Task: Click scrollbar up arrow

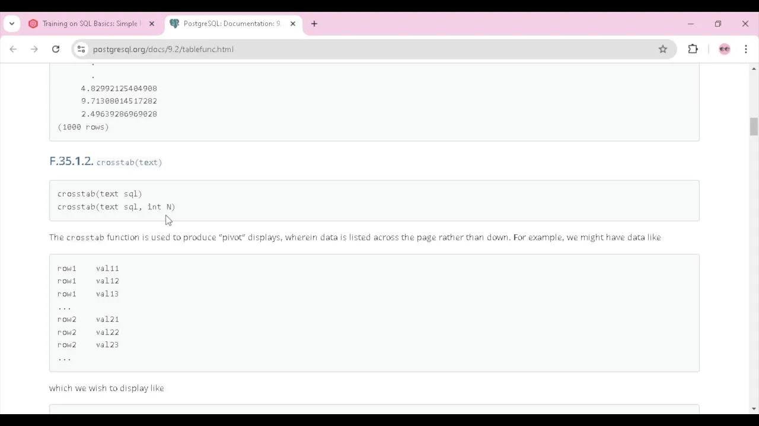Action: 754,69
